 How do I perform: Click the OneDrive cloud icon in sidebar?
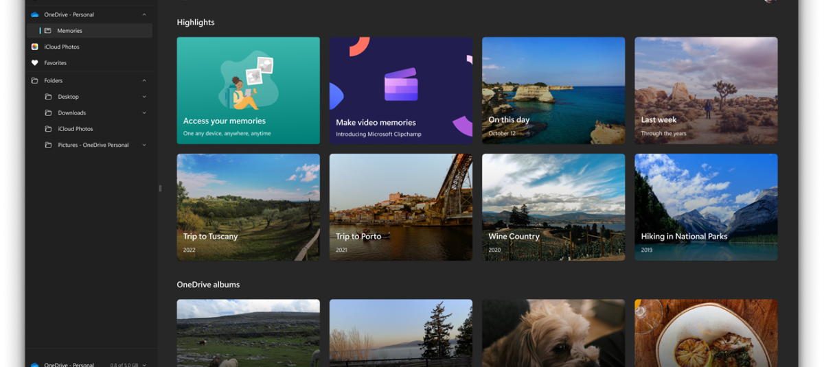[35, 14]
